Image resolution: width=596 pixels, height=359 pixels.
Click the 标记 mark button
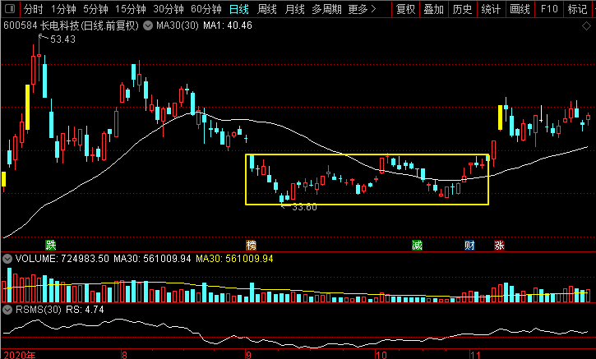(577, 9)
